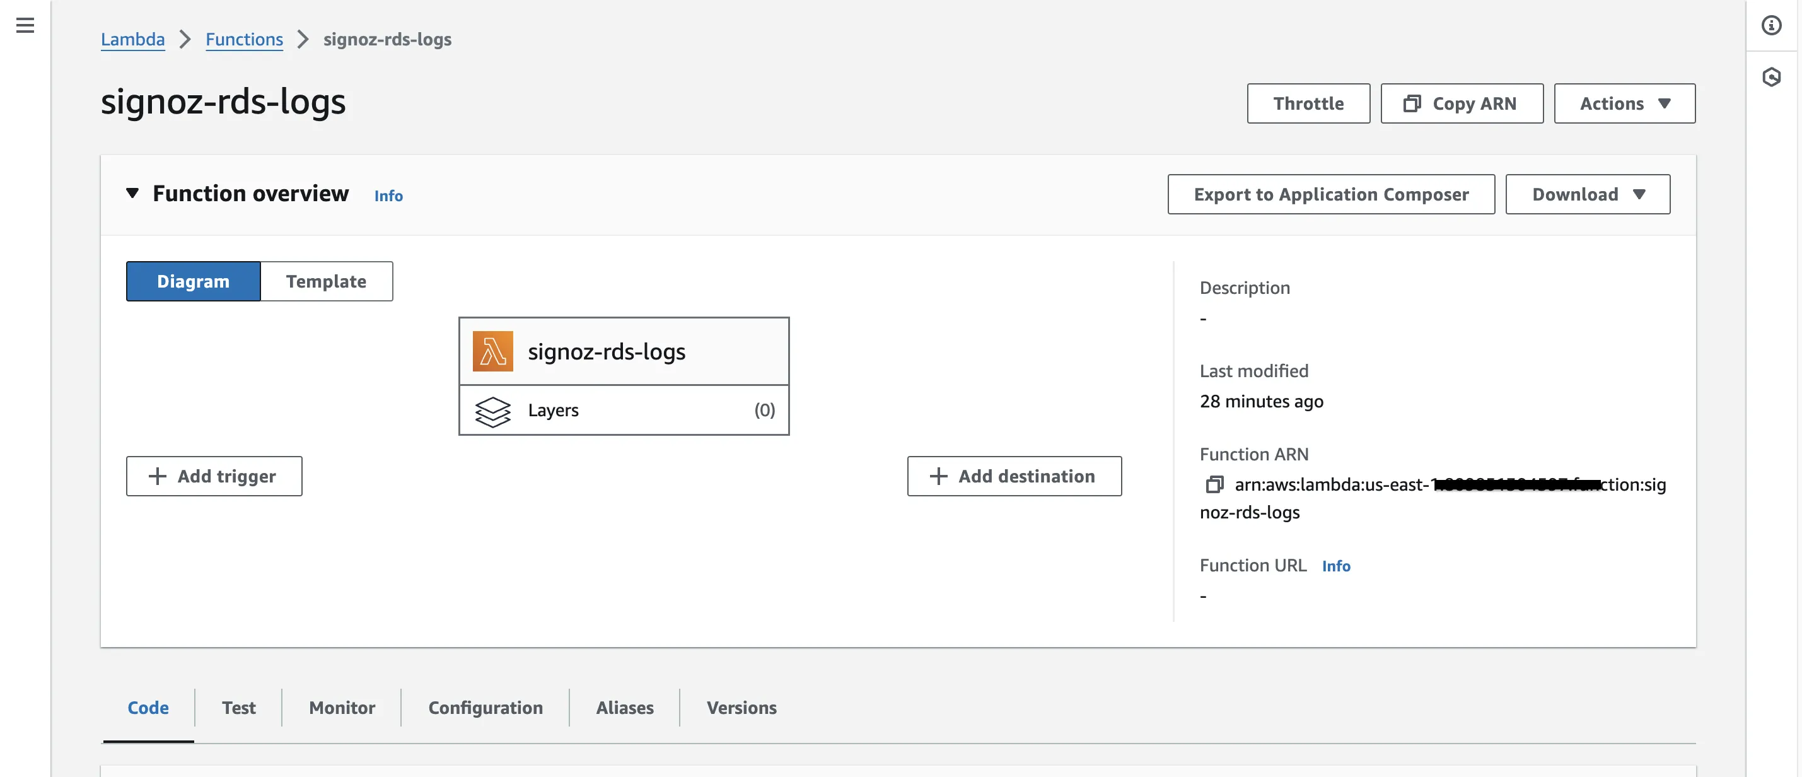The height and width of the screenshot is (777, 1802).
Task: Click the Add trigger button
Action: (214, 477)
